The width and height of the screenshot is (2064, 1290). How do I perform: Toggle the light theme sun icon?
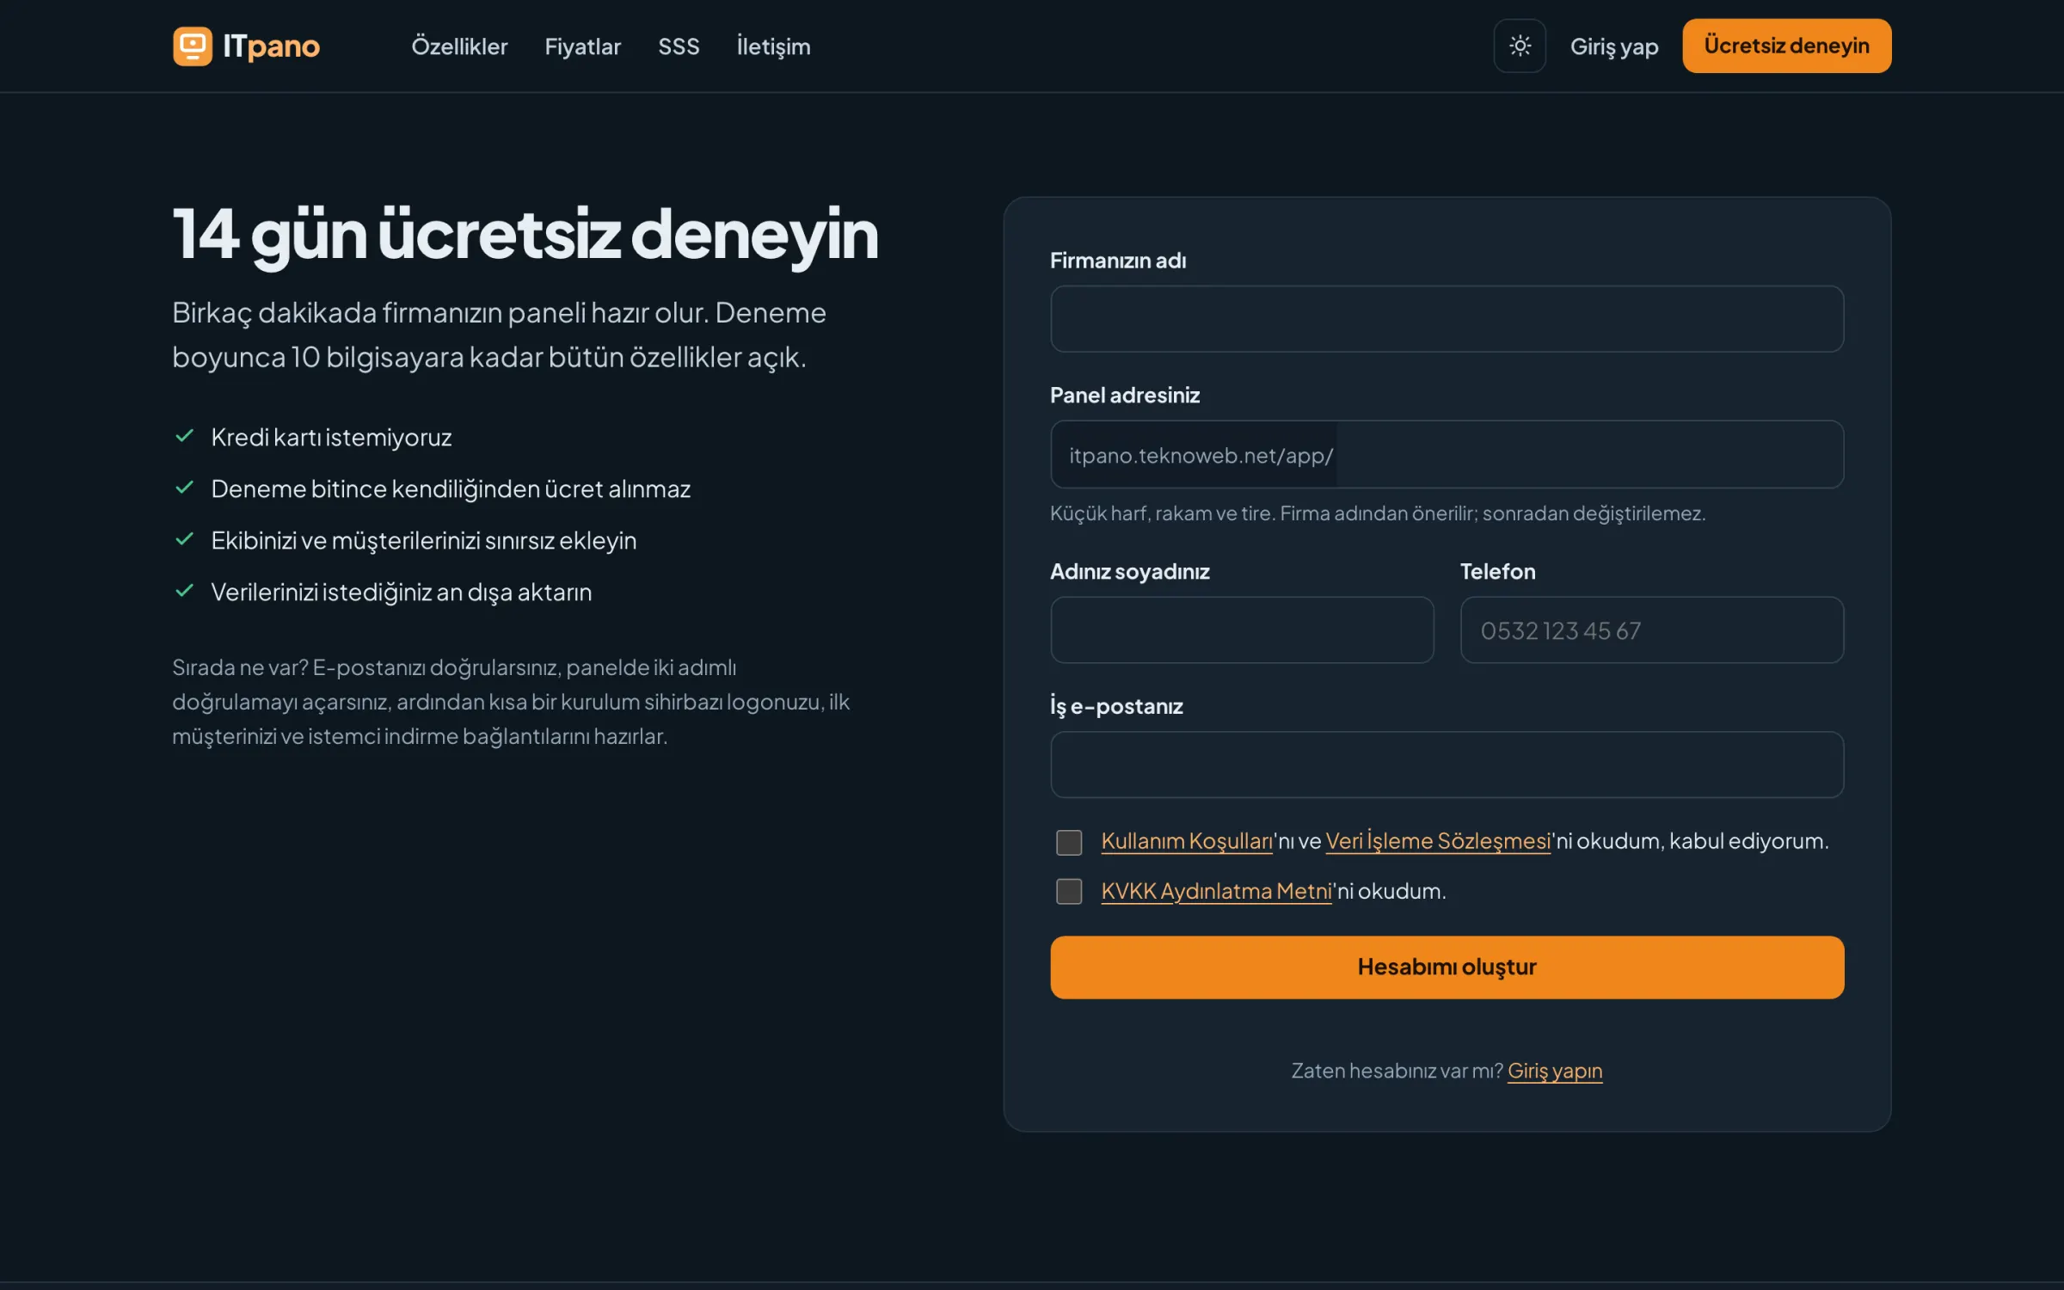pyautogui.click(x=1520, y=46)
